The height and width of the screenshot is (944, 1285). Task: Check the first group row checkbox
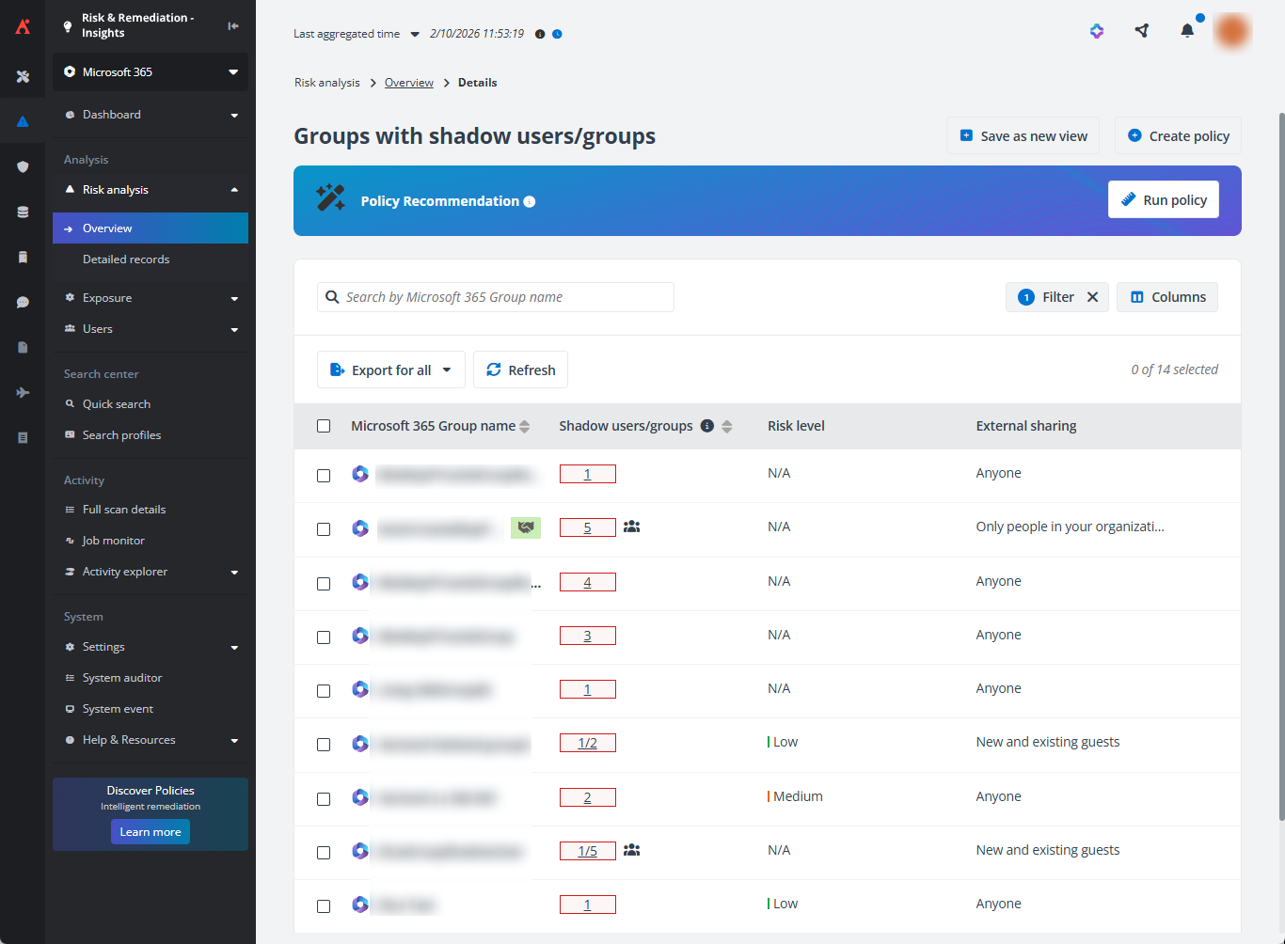pos(324,476)
